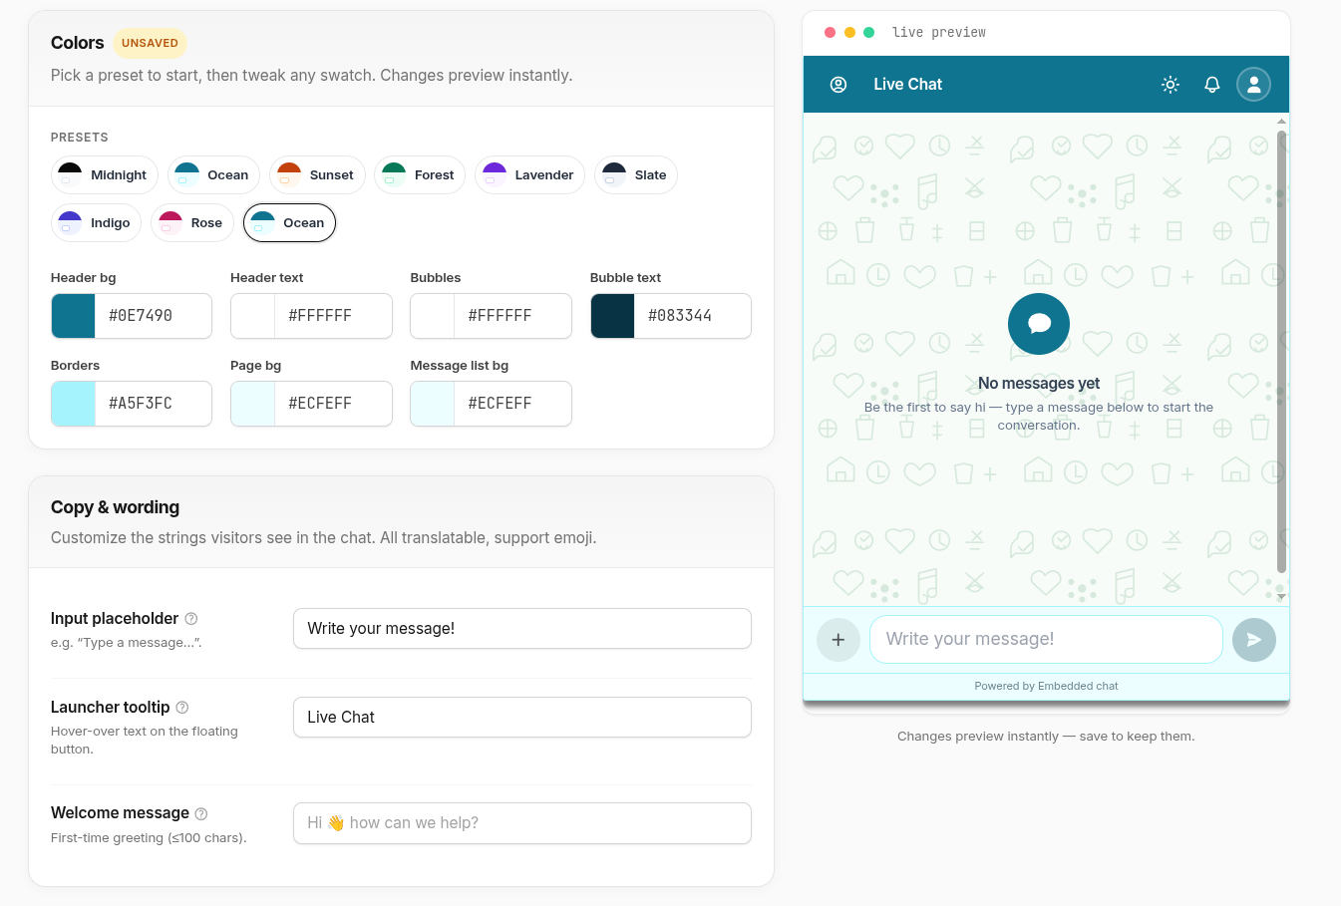Viewport: 1341px width, 906px height.
Task: Click the user circle icon left of Live Chat title
Action: pyautogui.click(x=838, y=85)
